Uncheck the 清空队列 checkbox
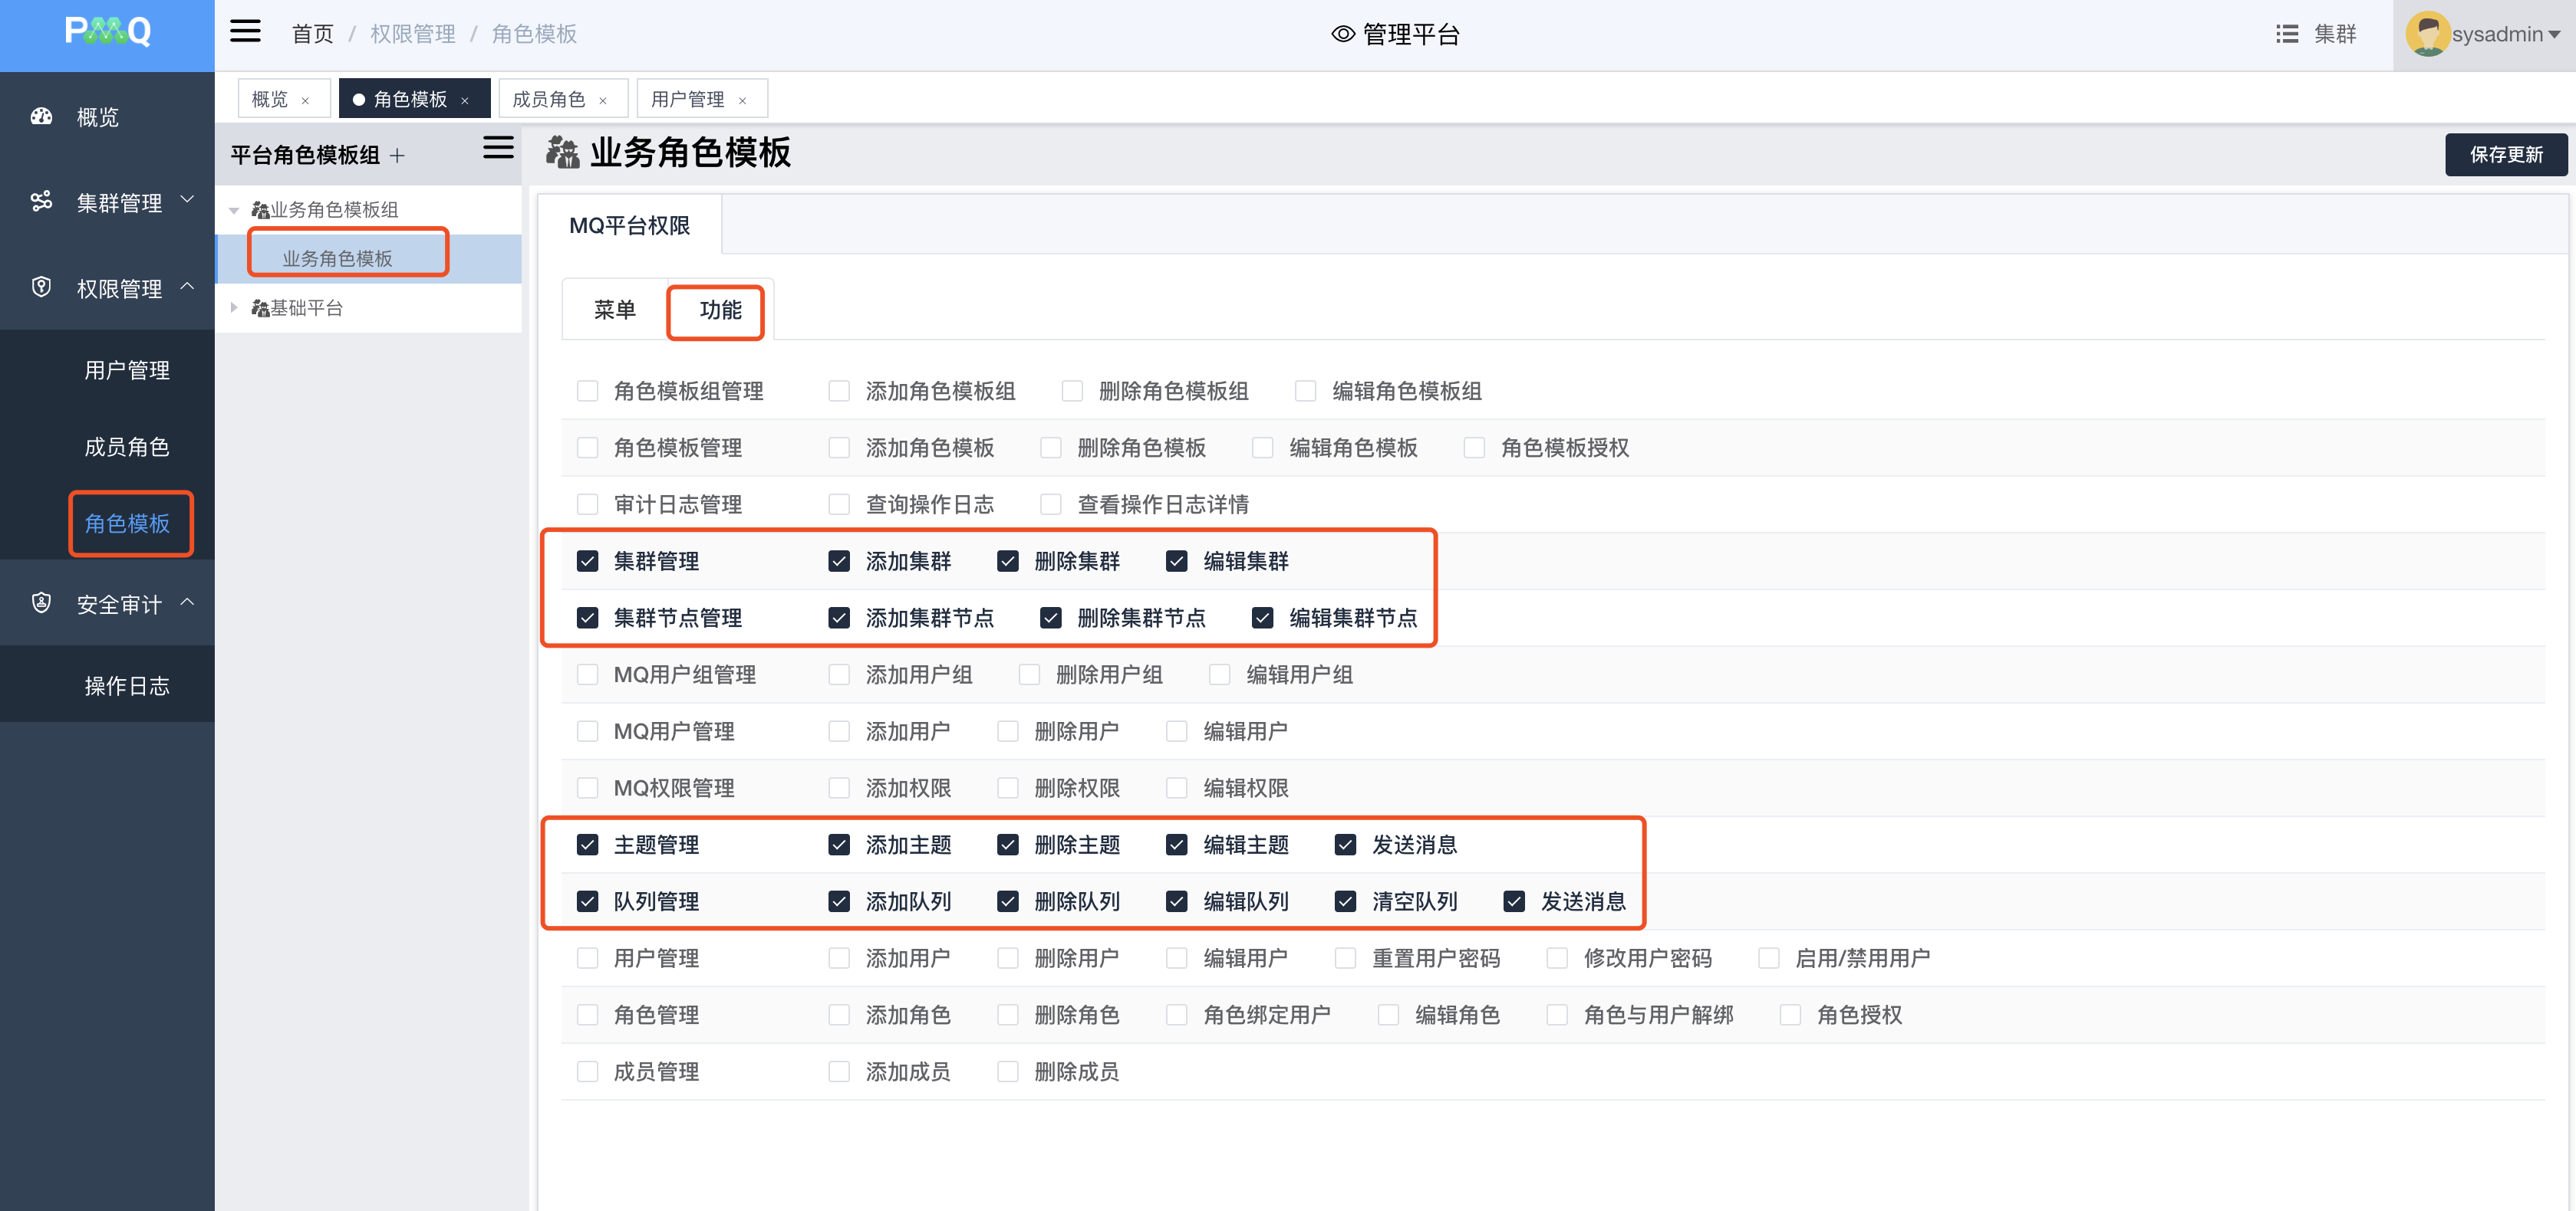Viewport: 2576px width, 1211px height. tap(1345, 902)
